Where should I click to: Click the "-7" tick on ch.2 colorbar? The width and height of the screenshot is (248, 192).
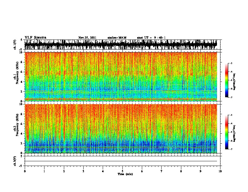231,149
